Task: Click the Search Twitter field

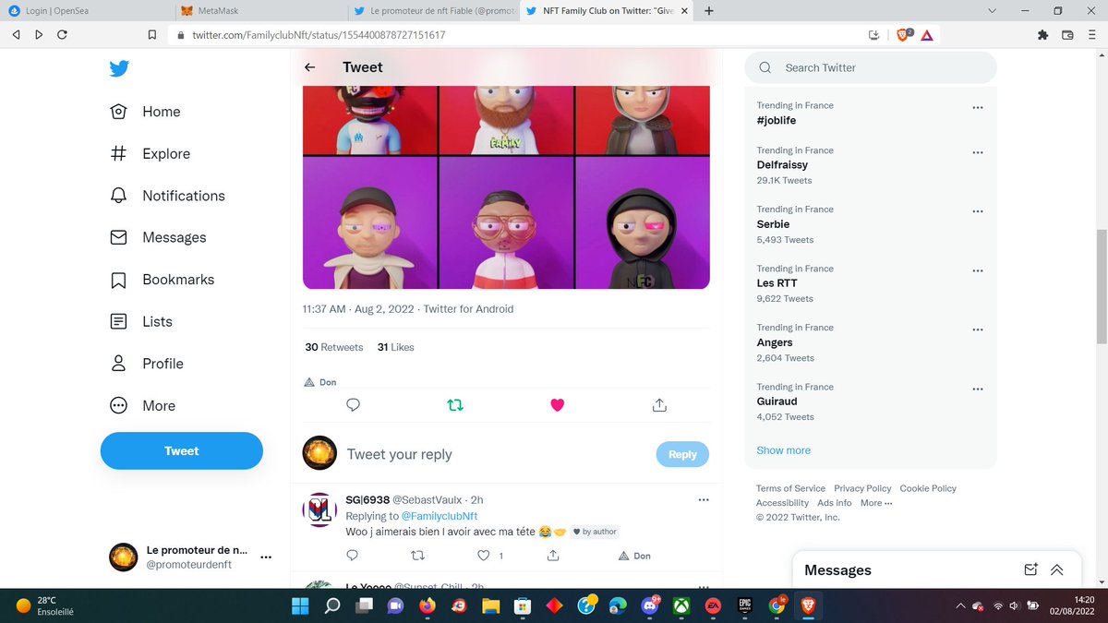Action: (x=871, y=67)
